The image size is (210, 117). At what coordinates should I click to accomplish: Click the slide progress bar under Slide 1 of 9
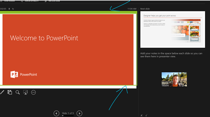click(x=68, y=115)
